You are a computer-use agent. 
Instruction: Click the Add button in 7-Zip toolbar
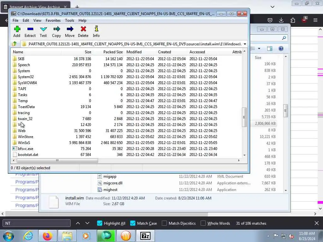[17, 32]
